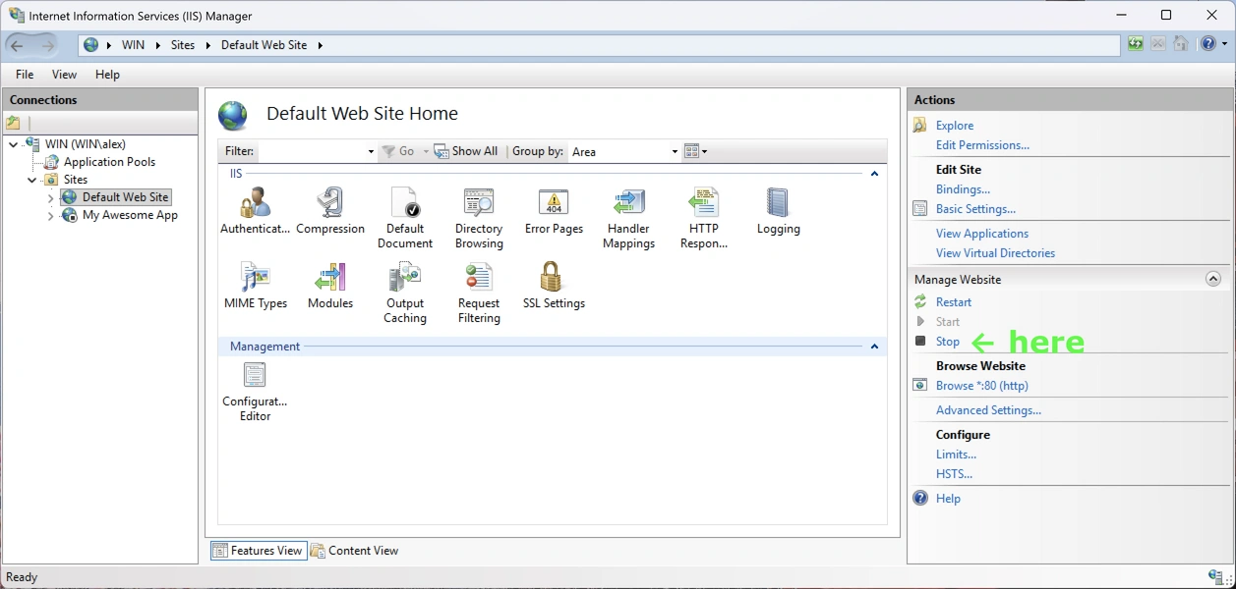This screenshot has width=1236, height=589.
Task: Open the Error Pages feature
Action: [554, 212]
